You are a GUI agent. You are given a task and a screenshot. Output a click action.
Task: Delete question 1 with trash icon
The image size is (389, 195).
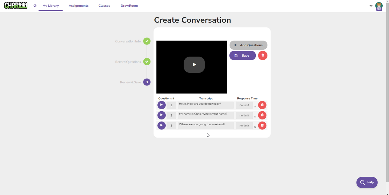point(262,105)
